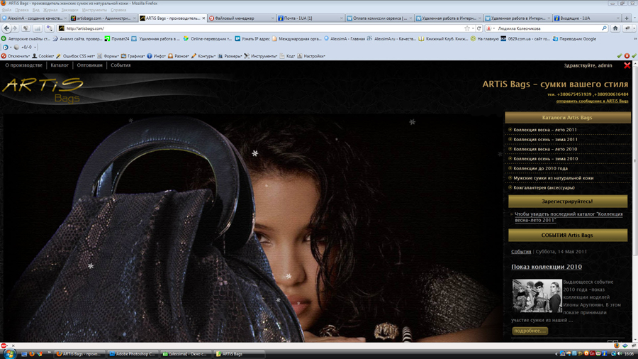Click the page vertical scrollbar
Viewport: 638px width, 359px height.
(x=634, y=162)
